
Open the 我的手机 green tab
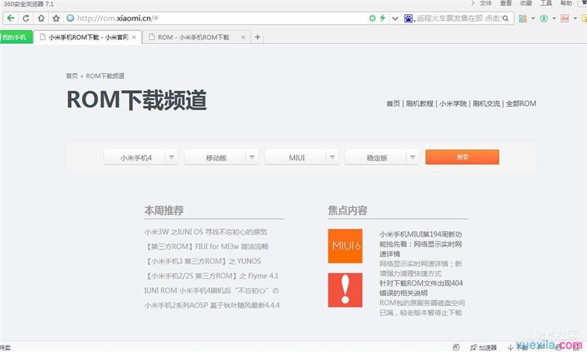click(16, 37)
